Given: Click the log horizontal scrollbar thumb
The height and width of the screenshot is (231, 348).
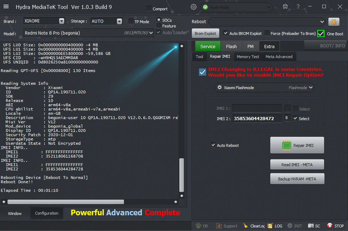Looking at the screenshot, I should [x=66, y=202].
